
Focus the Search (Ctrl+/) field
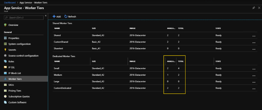[x=24, y=18]
